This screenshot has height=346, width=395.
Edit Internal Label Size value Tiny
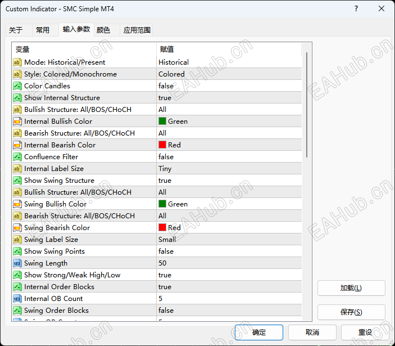tap(229, 169)
